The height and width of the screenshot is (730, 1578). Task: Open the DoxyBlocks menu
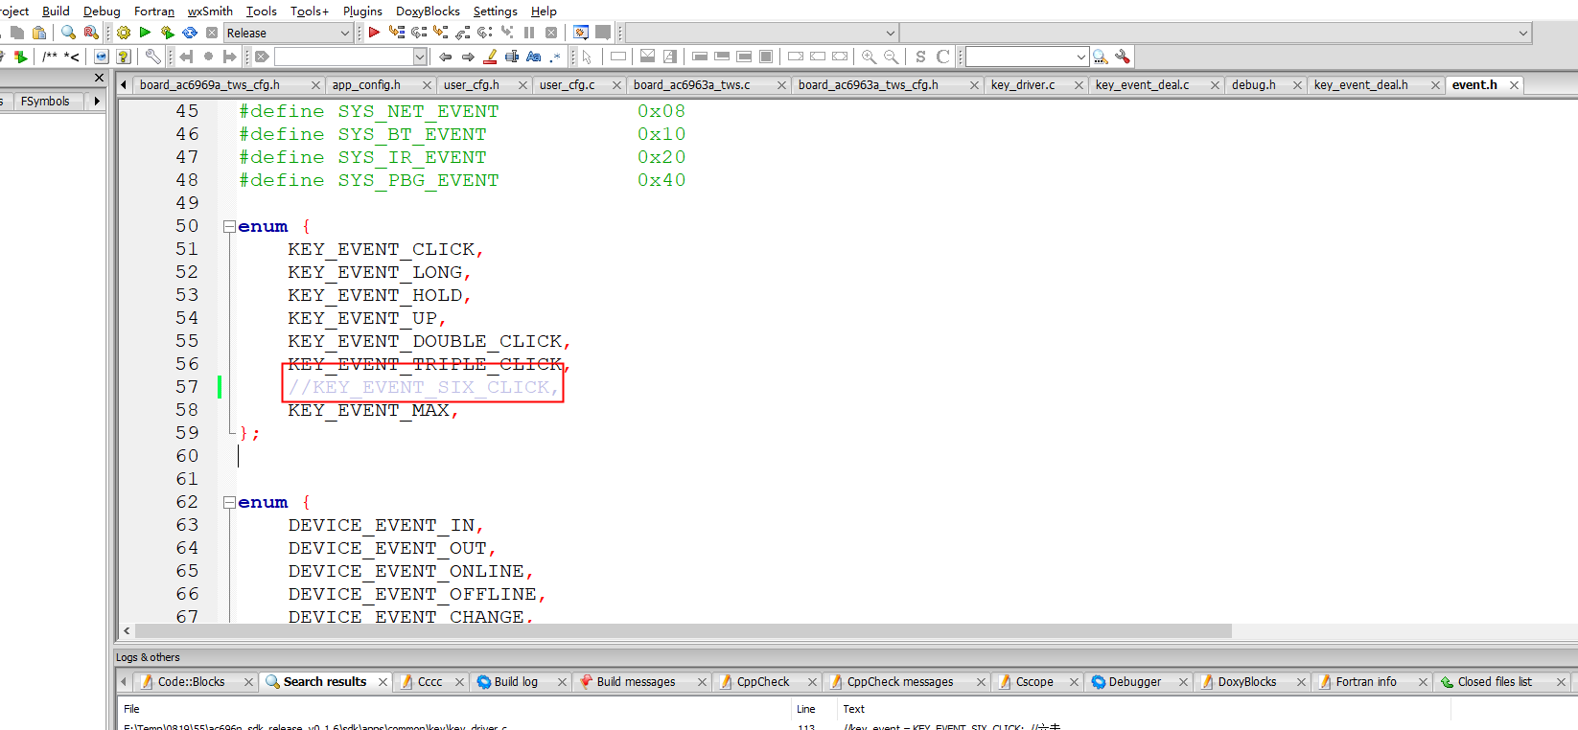click(x=428, y=11)
